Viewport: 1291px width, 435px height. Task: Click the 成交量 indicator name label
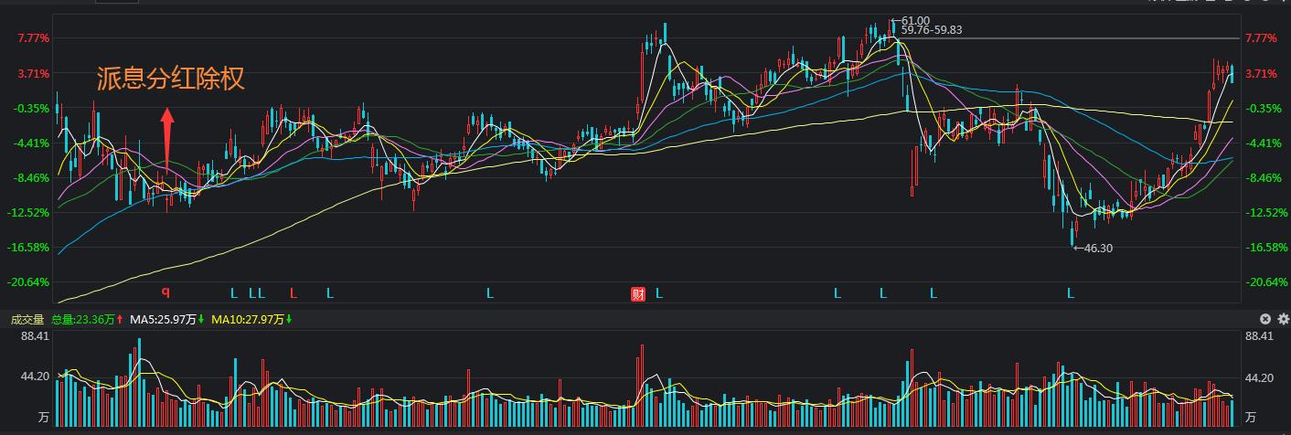tap(27, 320)
